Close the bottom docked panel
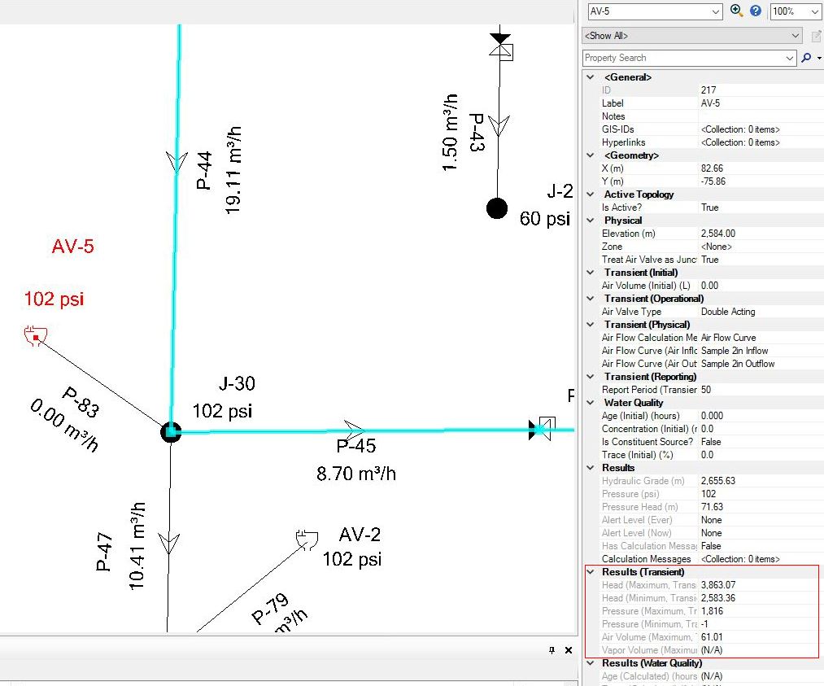This screenshot has width=824, height=686. coord(568,650)
